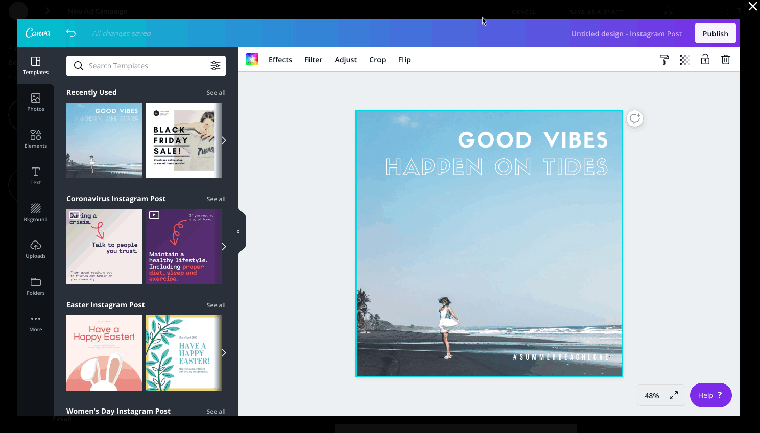Add comment with speech bubble icon
Viewport: 760px width, 433px height.
[x=635, y=118]
